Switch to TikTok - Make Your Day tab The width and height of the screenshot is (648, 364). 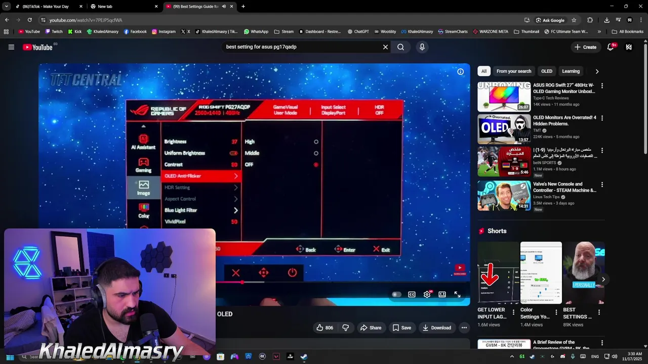point(49,7)
